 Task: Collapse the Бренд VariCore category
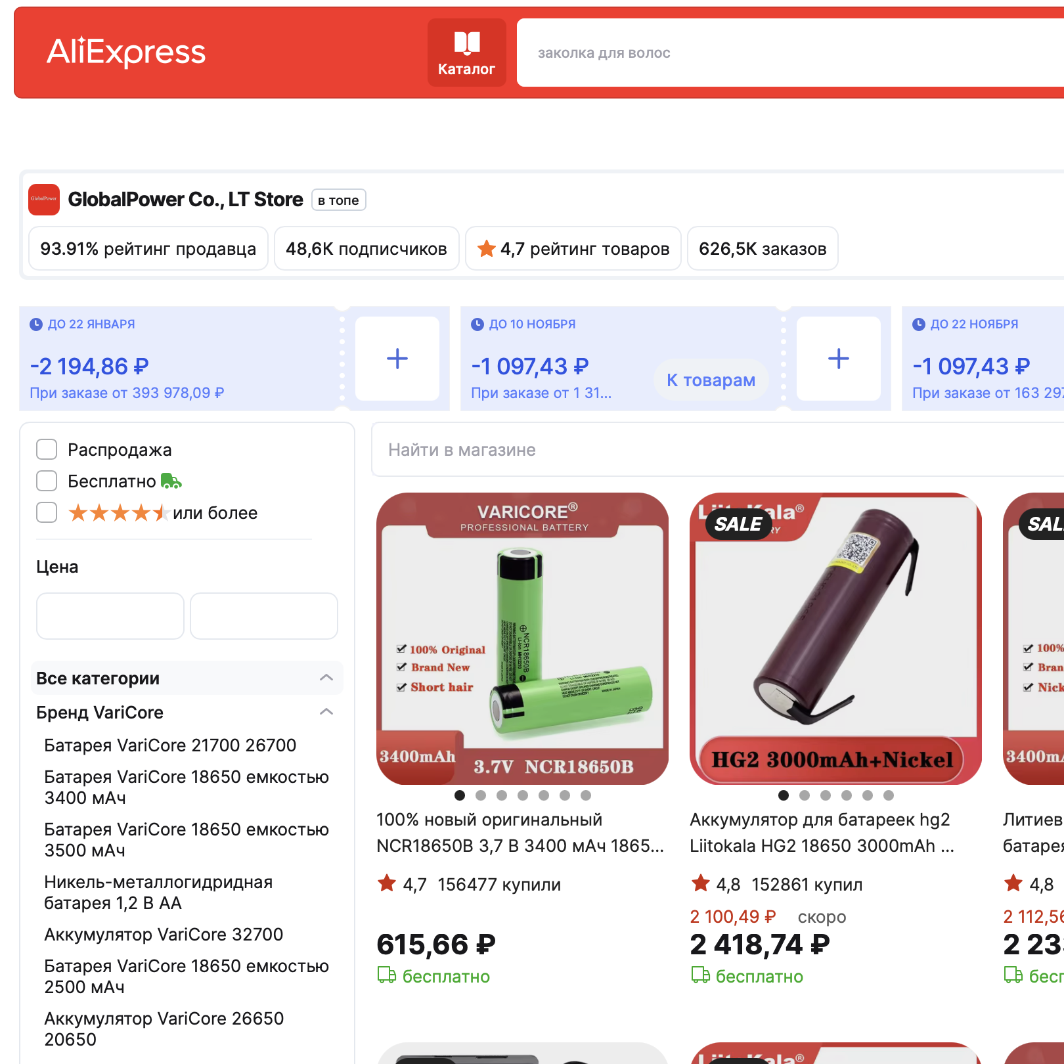coord(326,712)
